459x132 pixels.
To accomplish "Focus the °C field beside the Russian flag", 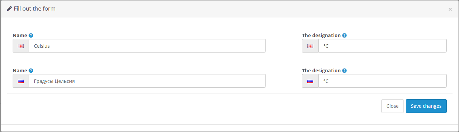I will coord(382,81).
